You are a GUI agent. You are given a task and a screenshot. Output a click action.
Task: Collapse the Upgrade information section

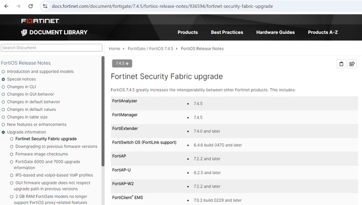[x=3, y=132]
